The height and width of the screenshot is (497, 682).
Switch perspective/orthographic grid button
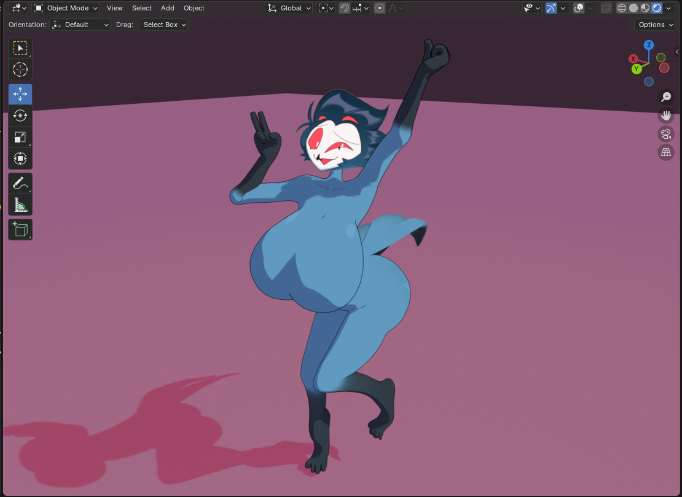(x=666, y=152)
